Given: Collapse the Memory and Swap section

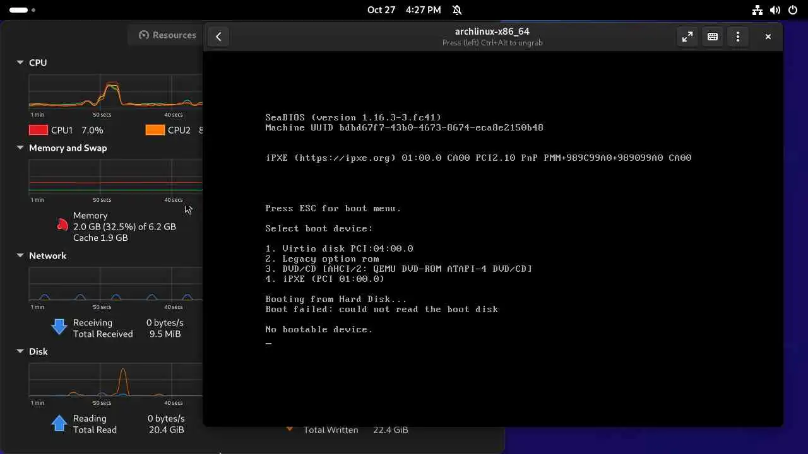Looking at the screenshot, I should (x=20, y=148).
